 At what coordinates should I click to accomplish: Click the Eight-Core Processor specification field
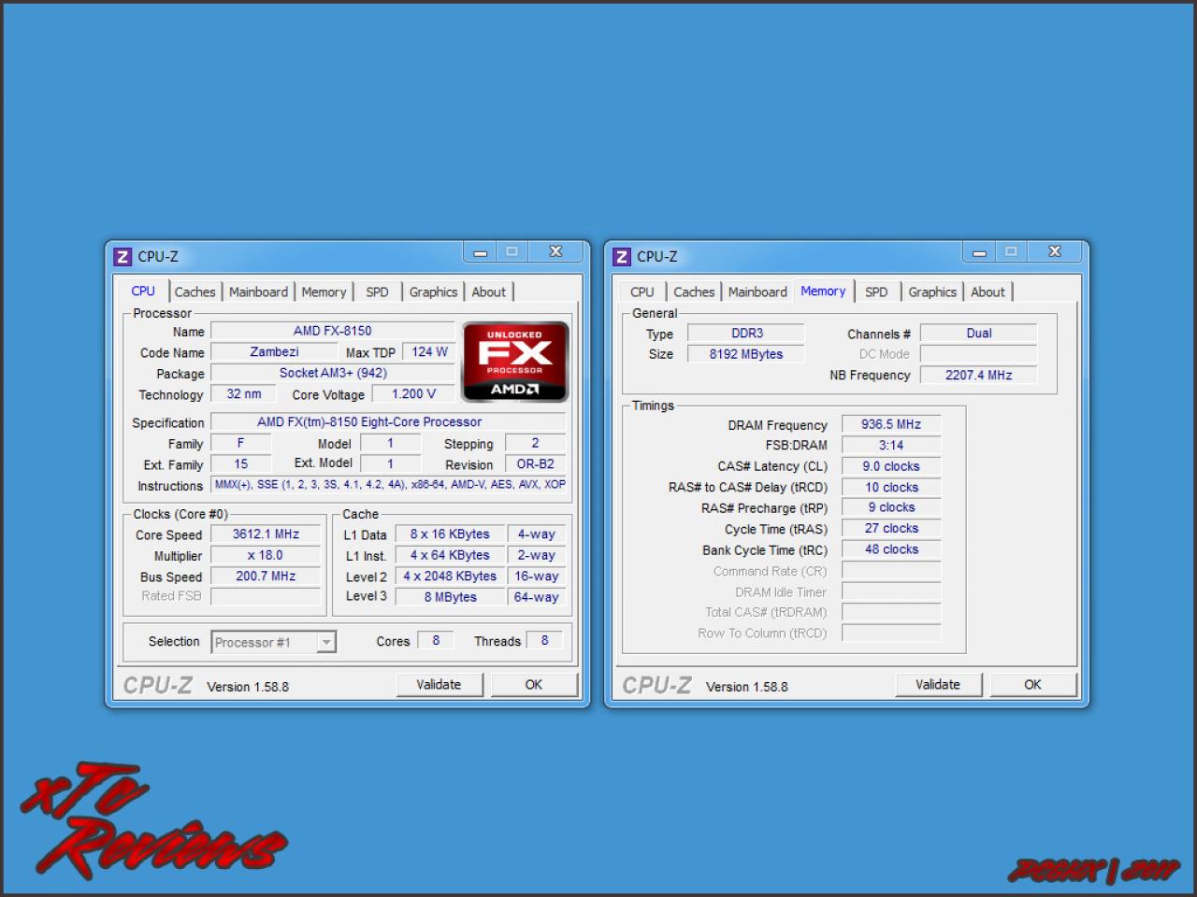click(388, 422)
